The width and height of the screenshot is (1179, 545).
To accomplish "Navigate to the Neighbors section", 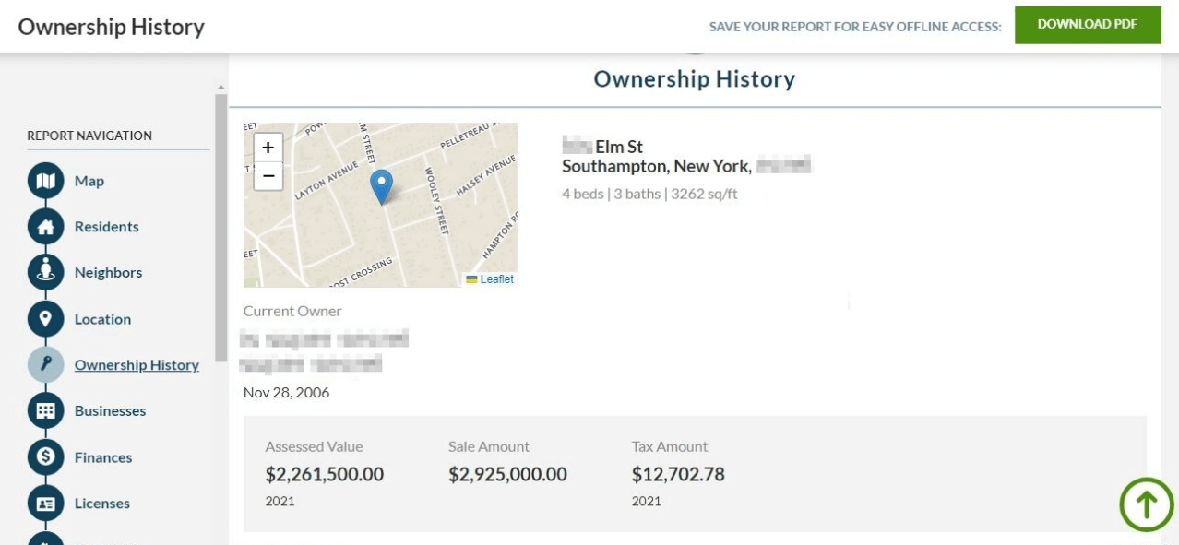I will 108,273.
